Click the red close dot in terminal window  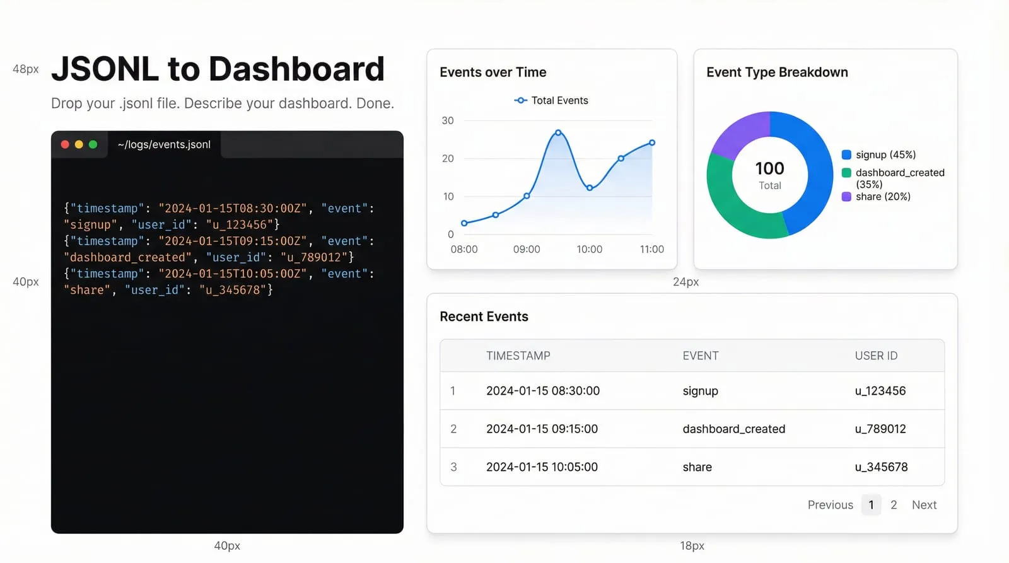65,144
